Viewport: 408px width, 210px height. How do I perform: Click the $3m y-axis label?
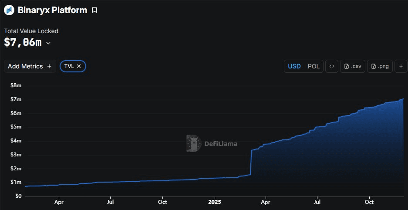pyautogui.click(x=16, y=155)
